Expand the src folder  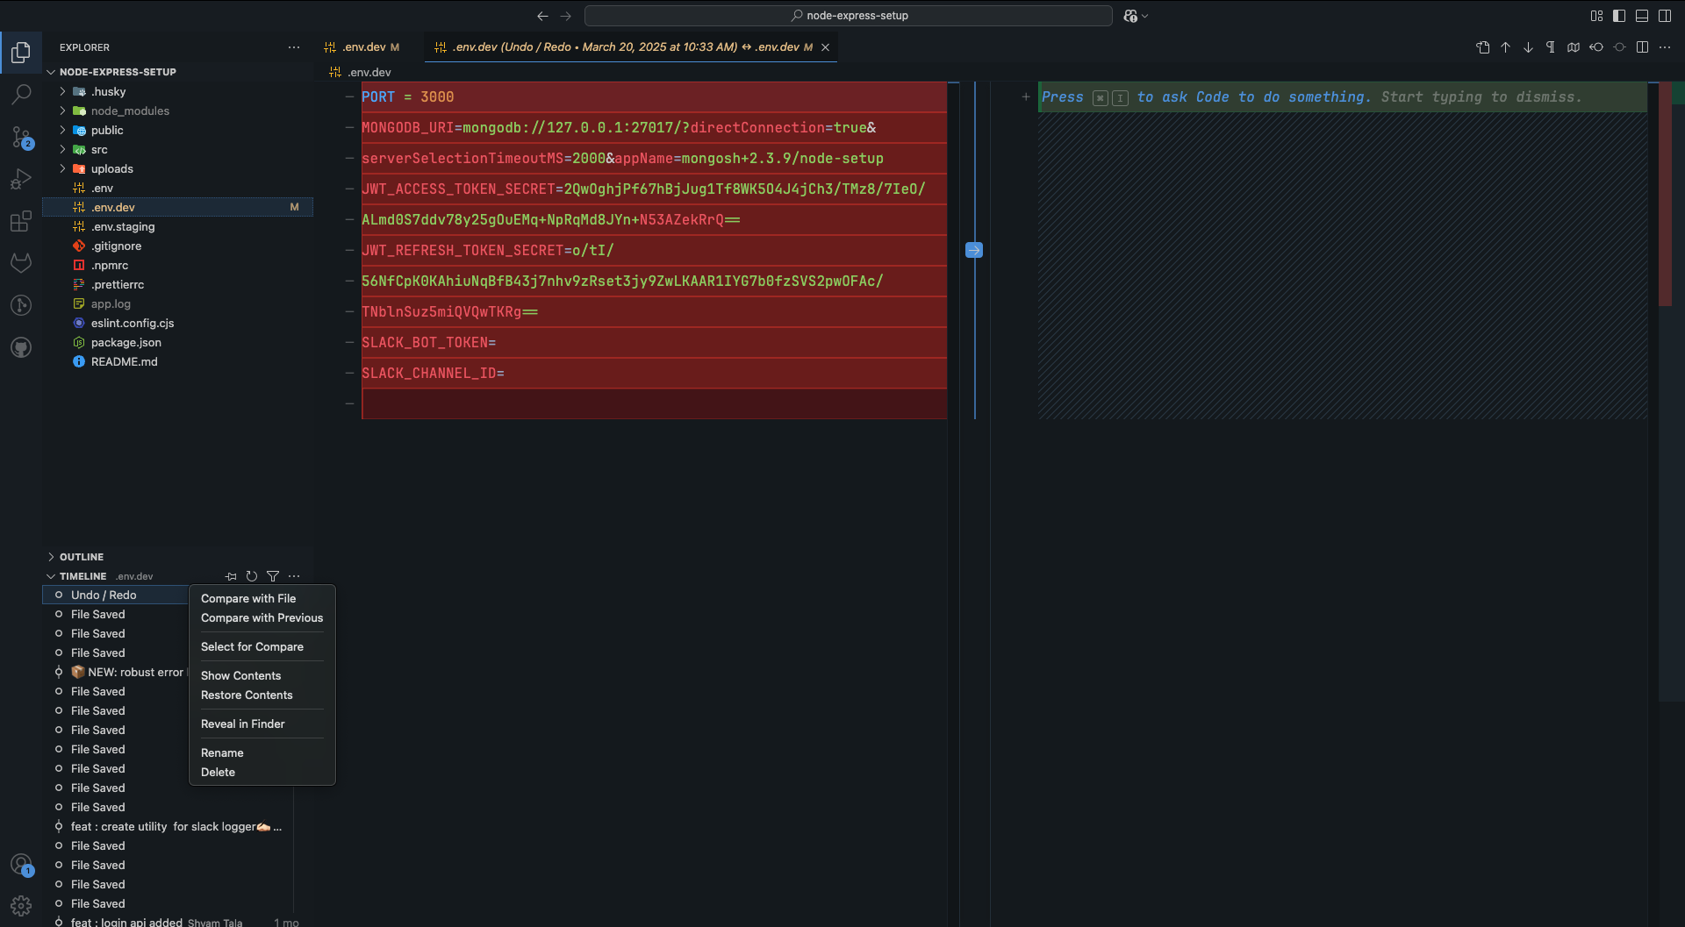(62, 149)
